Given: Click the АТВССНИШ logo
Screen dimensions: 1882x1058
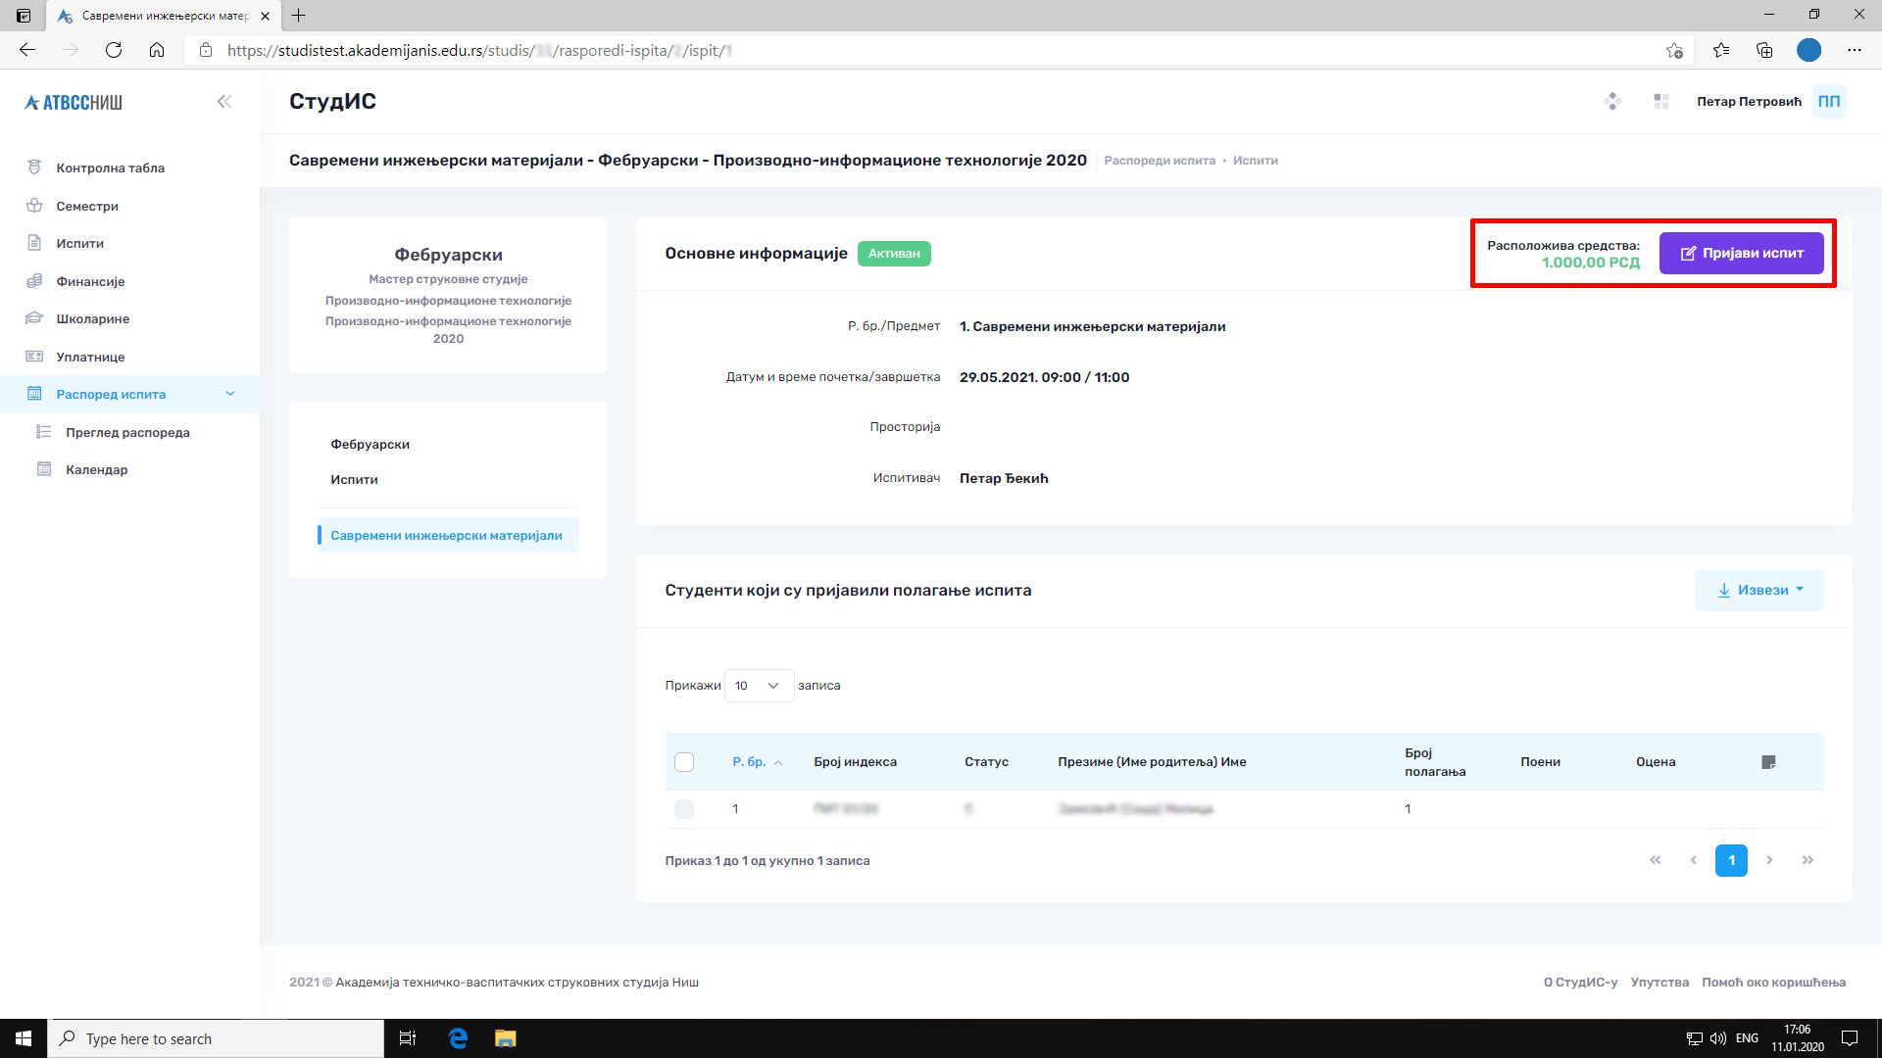Looking at the screenshot, I should tap(74, 102).
